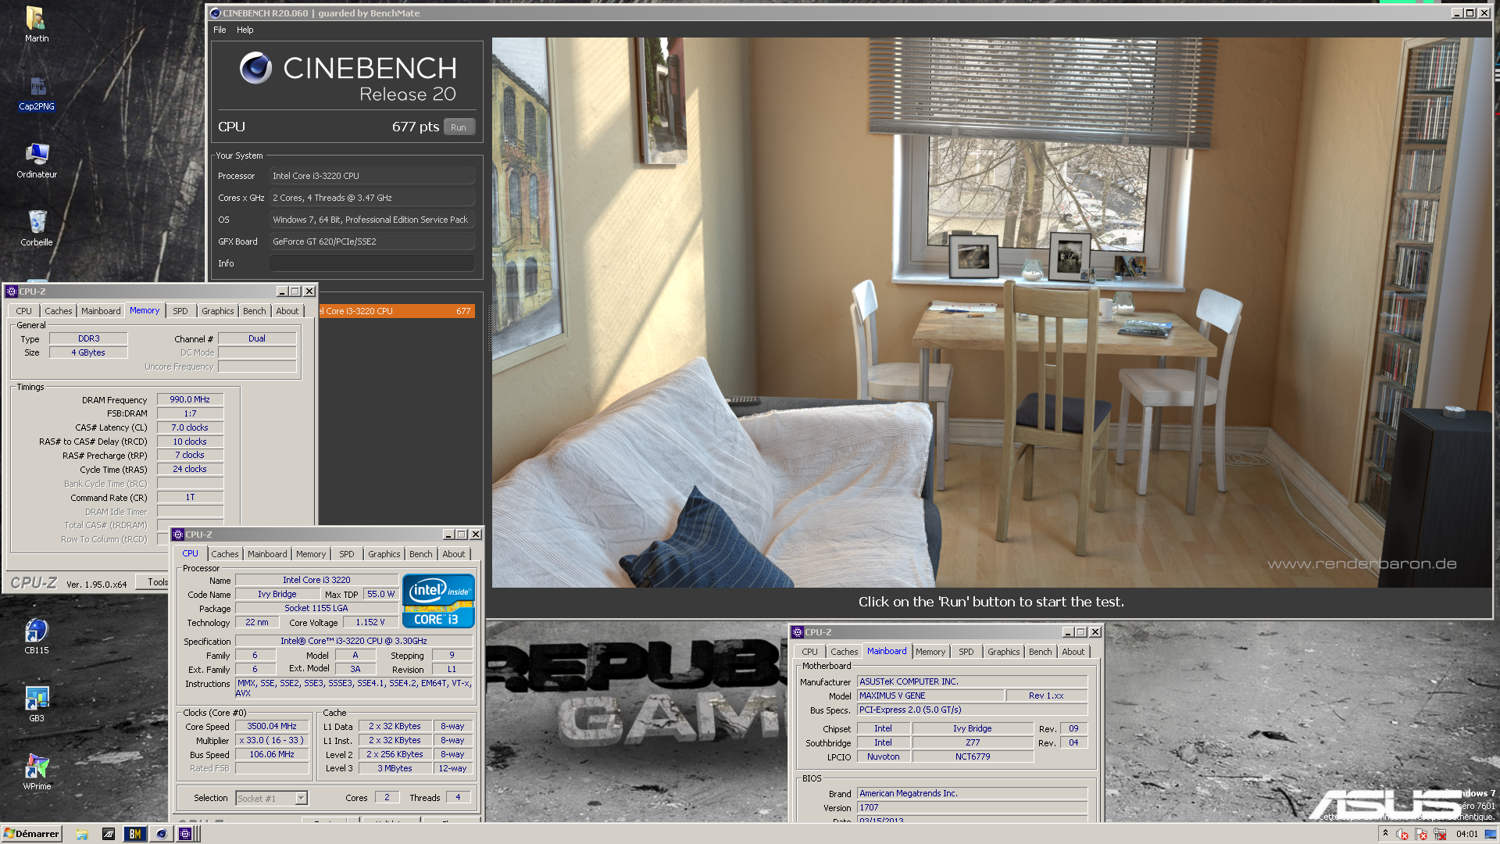Open About tab in CPU-Z Mainboard window
Image resolution: width=1500 pixels, height=844 pixels.
click(x=1073, y=652)
